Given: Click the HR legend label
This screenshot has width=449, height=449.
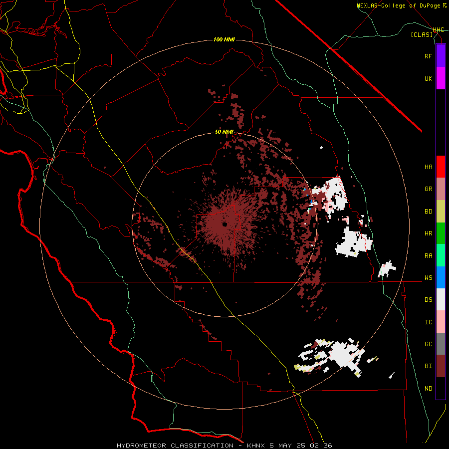Looking at the screenshot, I should click(x=428, y=233).
